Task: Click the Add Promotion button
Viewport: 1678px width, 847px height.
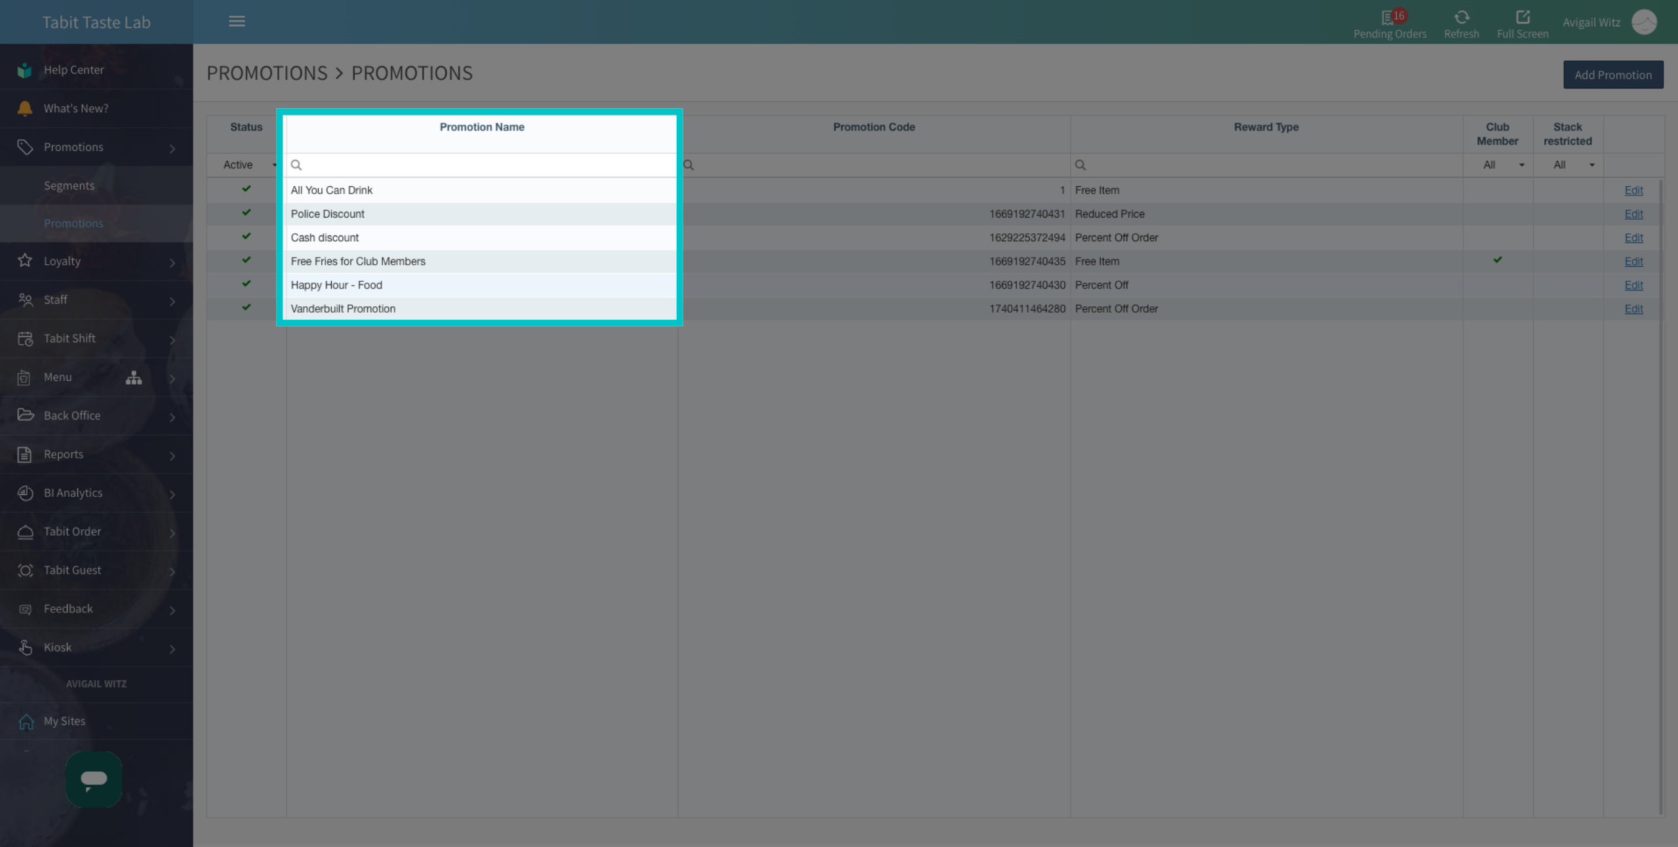Action: coord(1612,75)
